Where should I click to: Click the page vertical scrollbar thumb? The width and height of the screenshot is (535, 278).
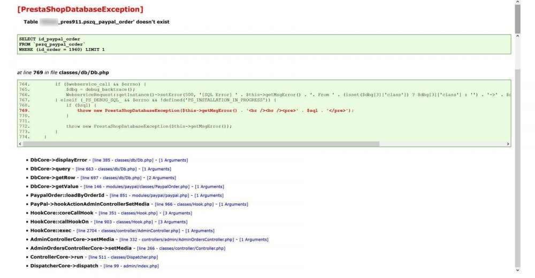coord(517,19)
